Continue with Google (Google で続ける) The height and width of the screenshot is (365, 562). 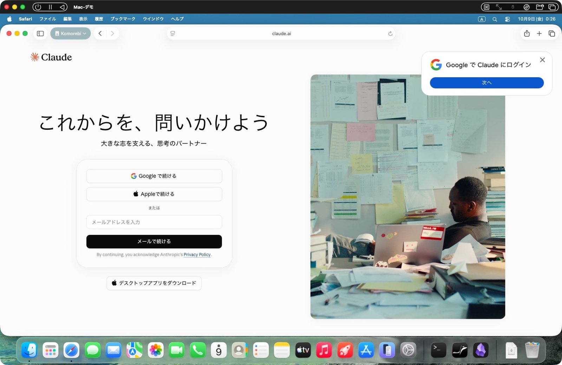154,176
